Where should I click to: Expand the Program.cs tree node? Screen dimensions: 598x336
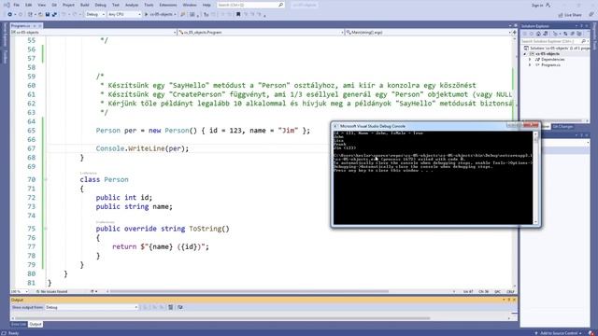coord(530,65)
